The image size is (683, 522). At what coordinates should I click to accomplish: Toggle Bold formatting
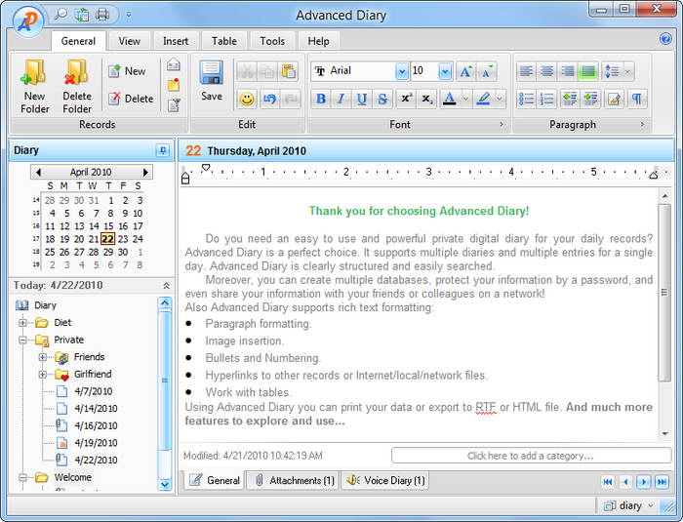[321, 99]
